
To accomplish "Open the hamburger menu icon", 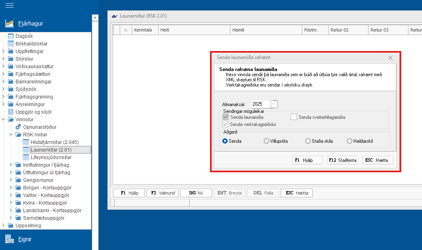I will [9, 6].
